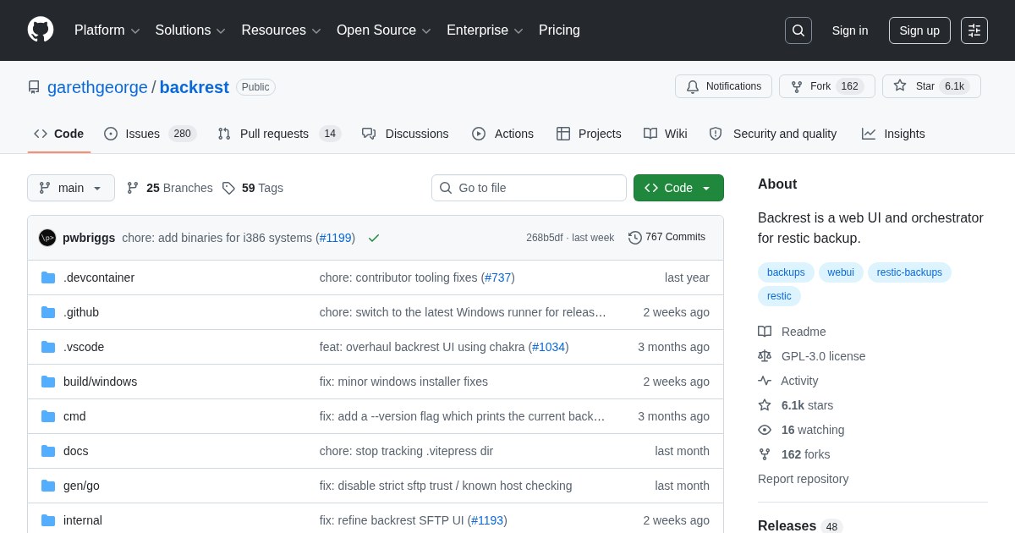
Task: Open the #1193 link in internal row
Action: pyautogui.click(x=487, y=520)
